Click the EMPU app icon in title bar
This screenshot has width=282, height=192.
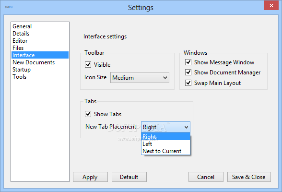(x=9, y=7)
